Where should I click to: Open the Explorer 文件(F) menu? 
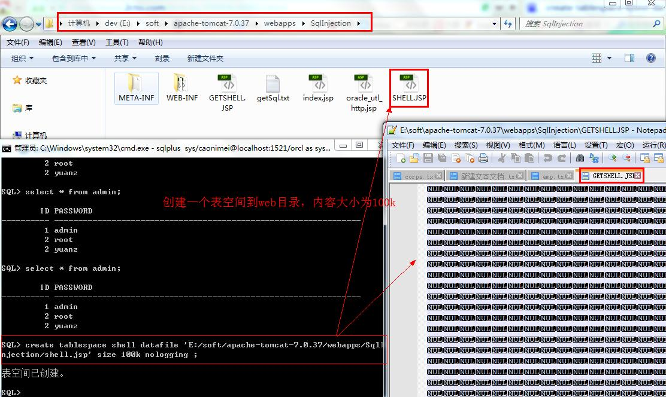(18, 42)
